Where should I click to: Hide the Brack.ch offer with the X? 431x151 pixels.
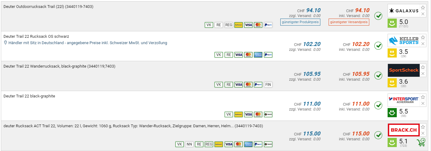point(423,133)
